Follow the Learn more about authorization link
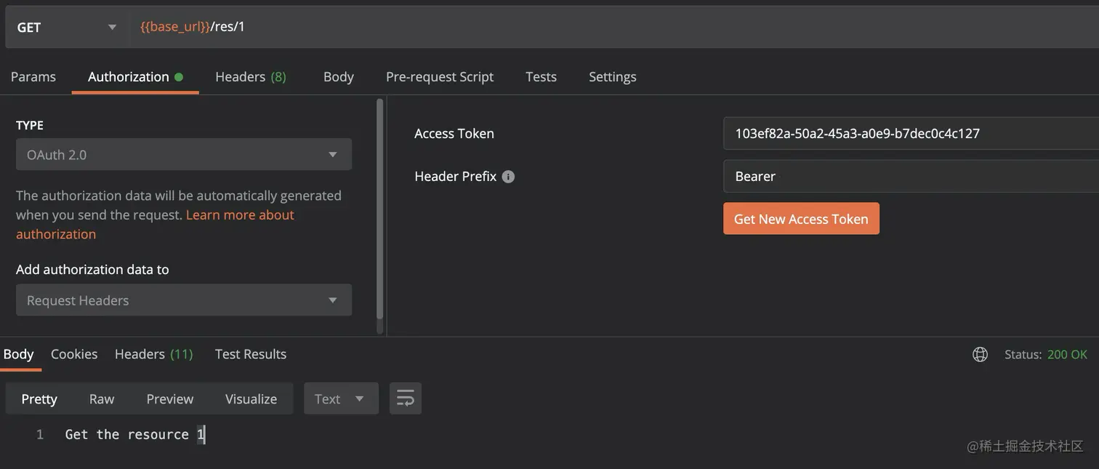 click(240, 215)
